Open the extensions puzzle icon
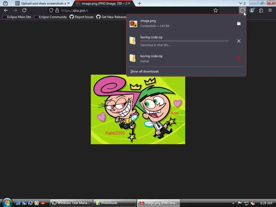This screenshot has height=207, width=276. pos(261,11)
